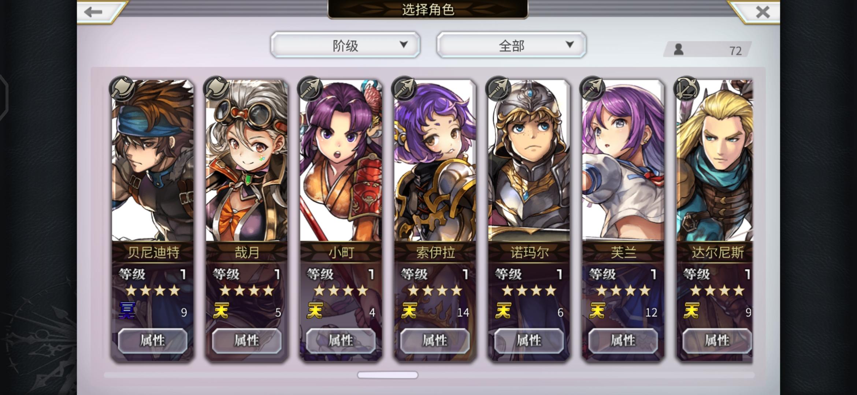Close the character selection screen
The width and height of the screenshot is (857, 395).
[x=763, y=12]
